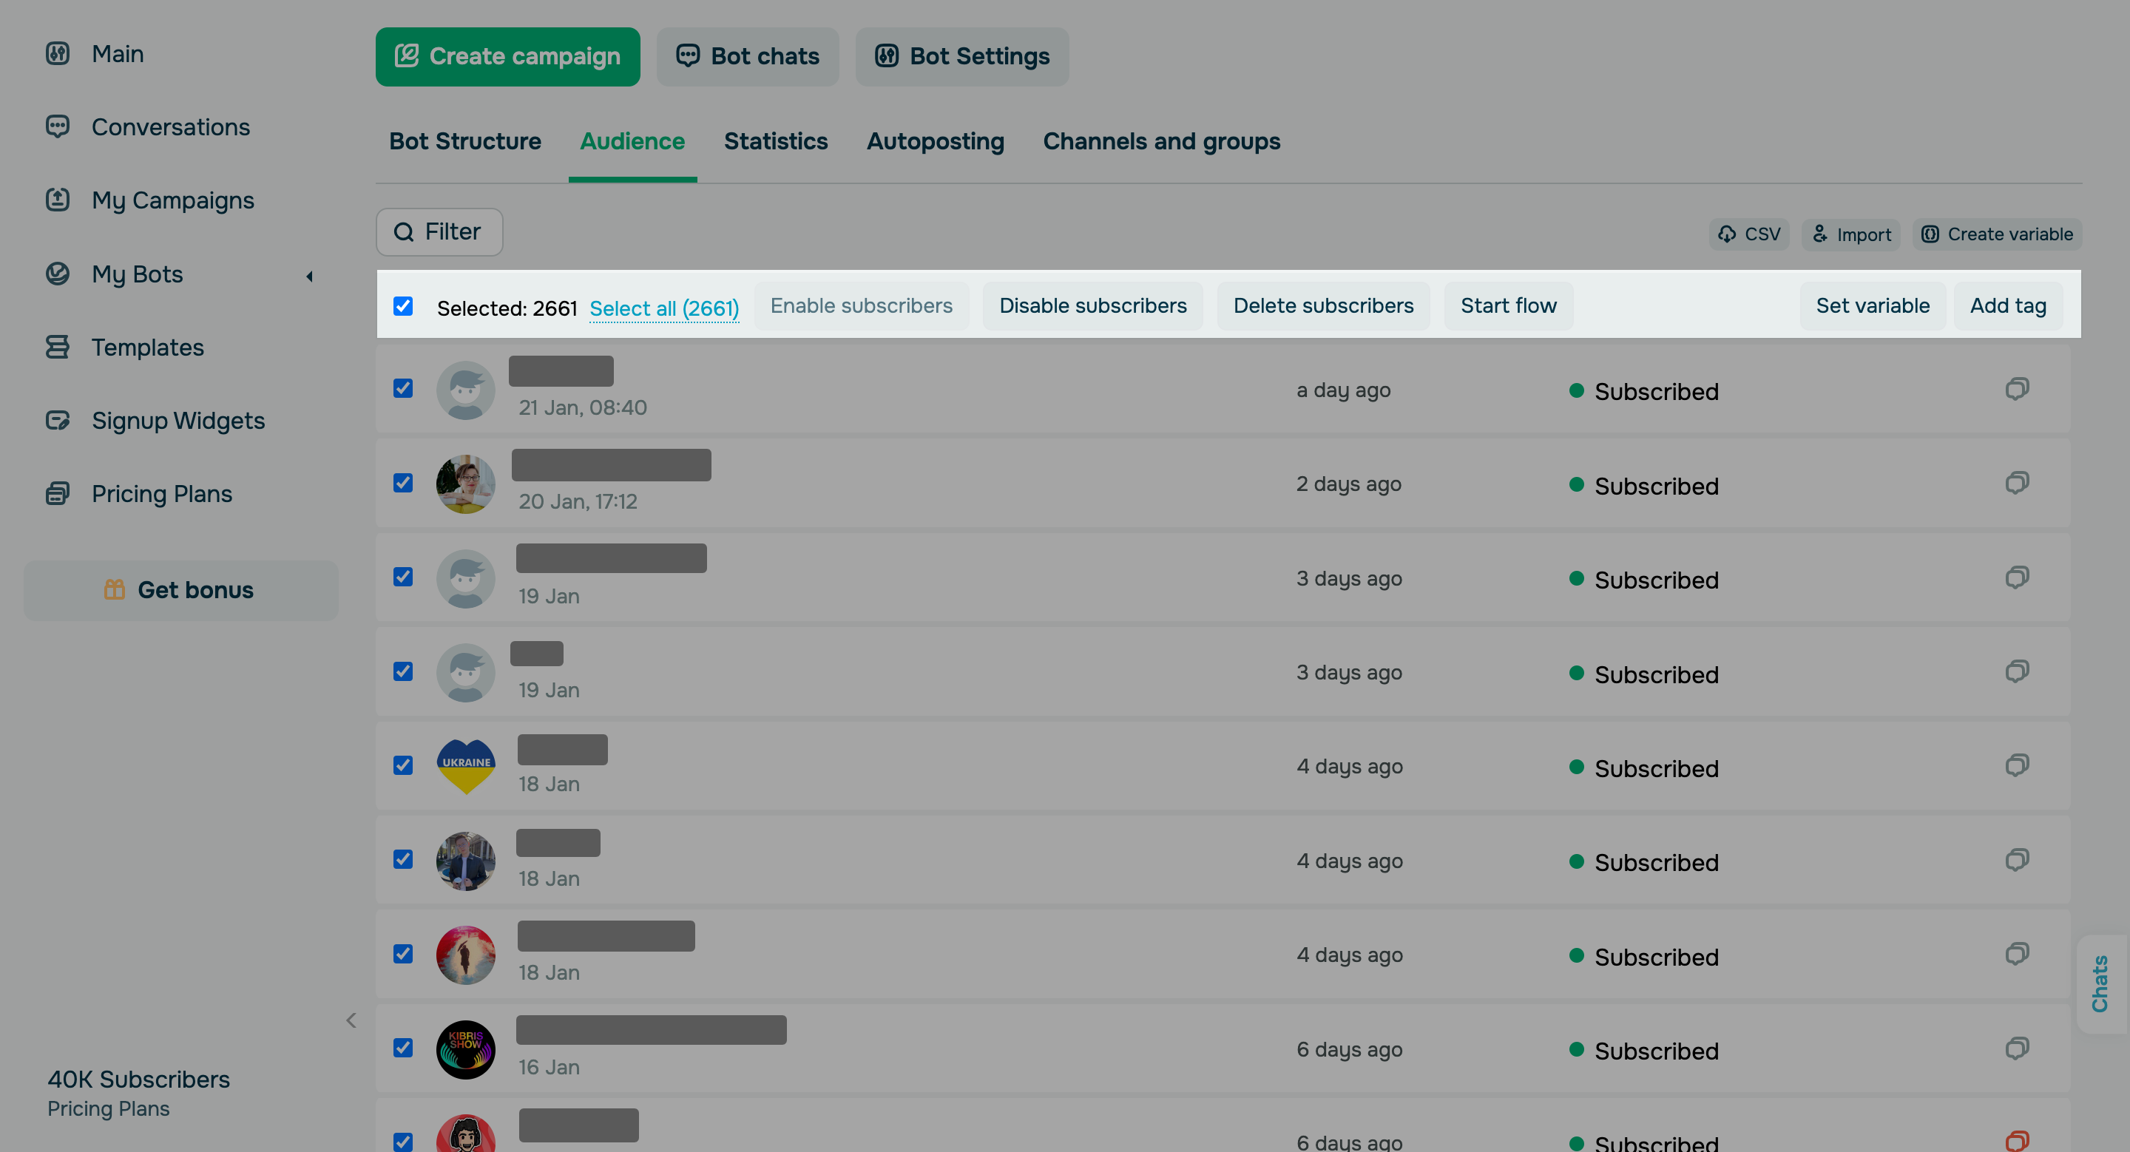The width and height of the screenshot is (2130, 1152).
Task: Uncheck the subscriber from 21 Jan
Action: point(402,388)
